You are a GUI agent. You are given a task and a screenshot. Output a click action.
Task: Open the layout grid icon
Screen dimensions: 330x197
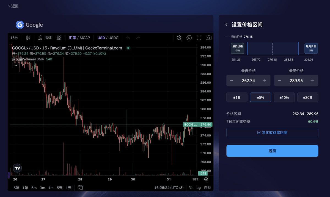(59, 38)
